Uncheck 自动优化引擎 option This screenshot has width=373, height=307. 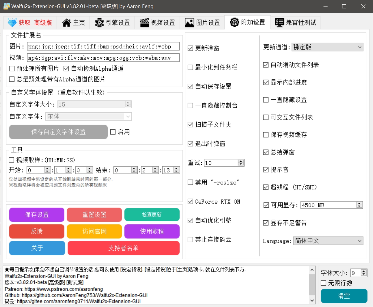pos(210,221)
